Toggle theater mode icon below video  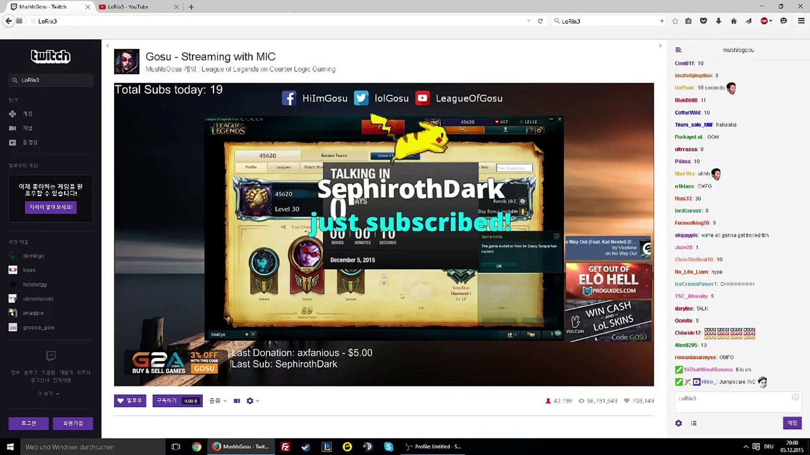(237, 401)
